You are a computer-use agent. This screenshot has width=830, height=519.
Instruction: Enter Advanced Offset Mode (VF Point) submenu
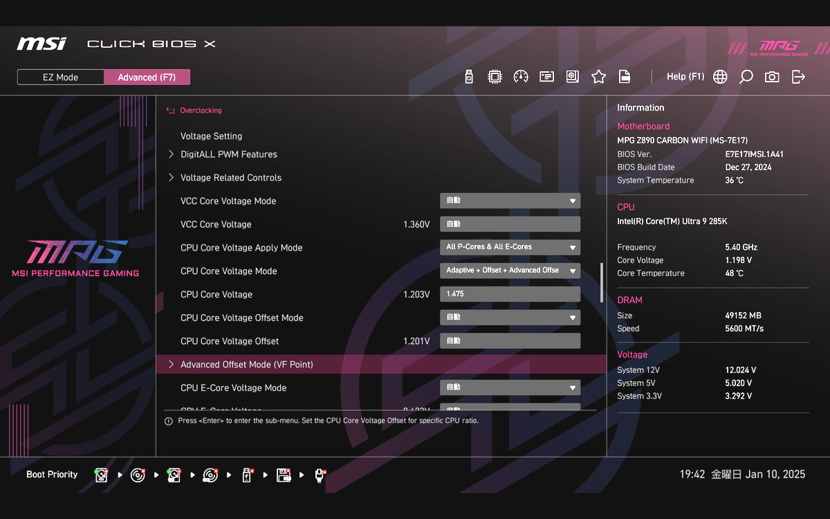pos(381,364)
